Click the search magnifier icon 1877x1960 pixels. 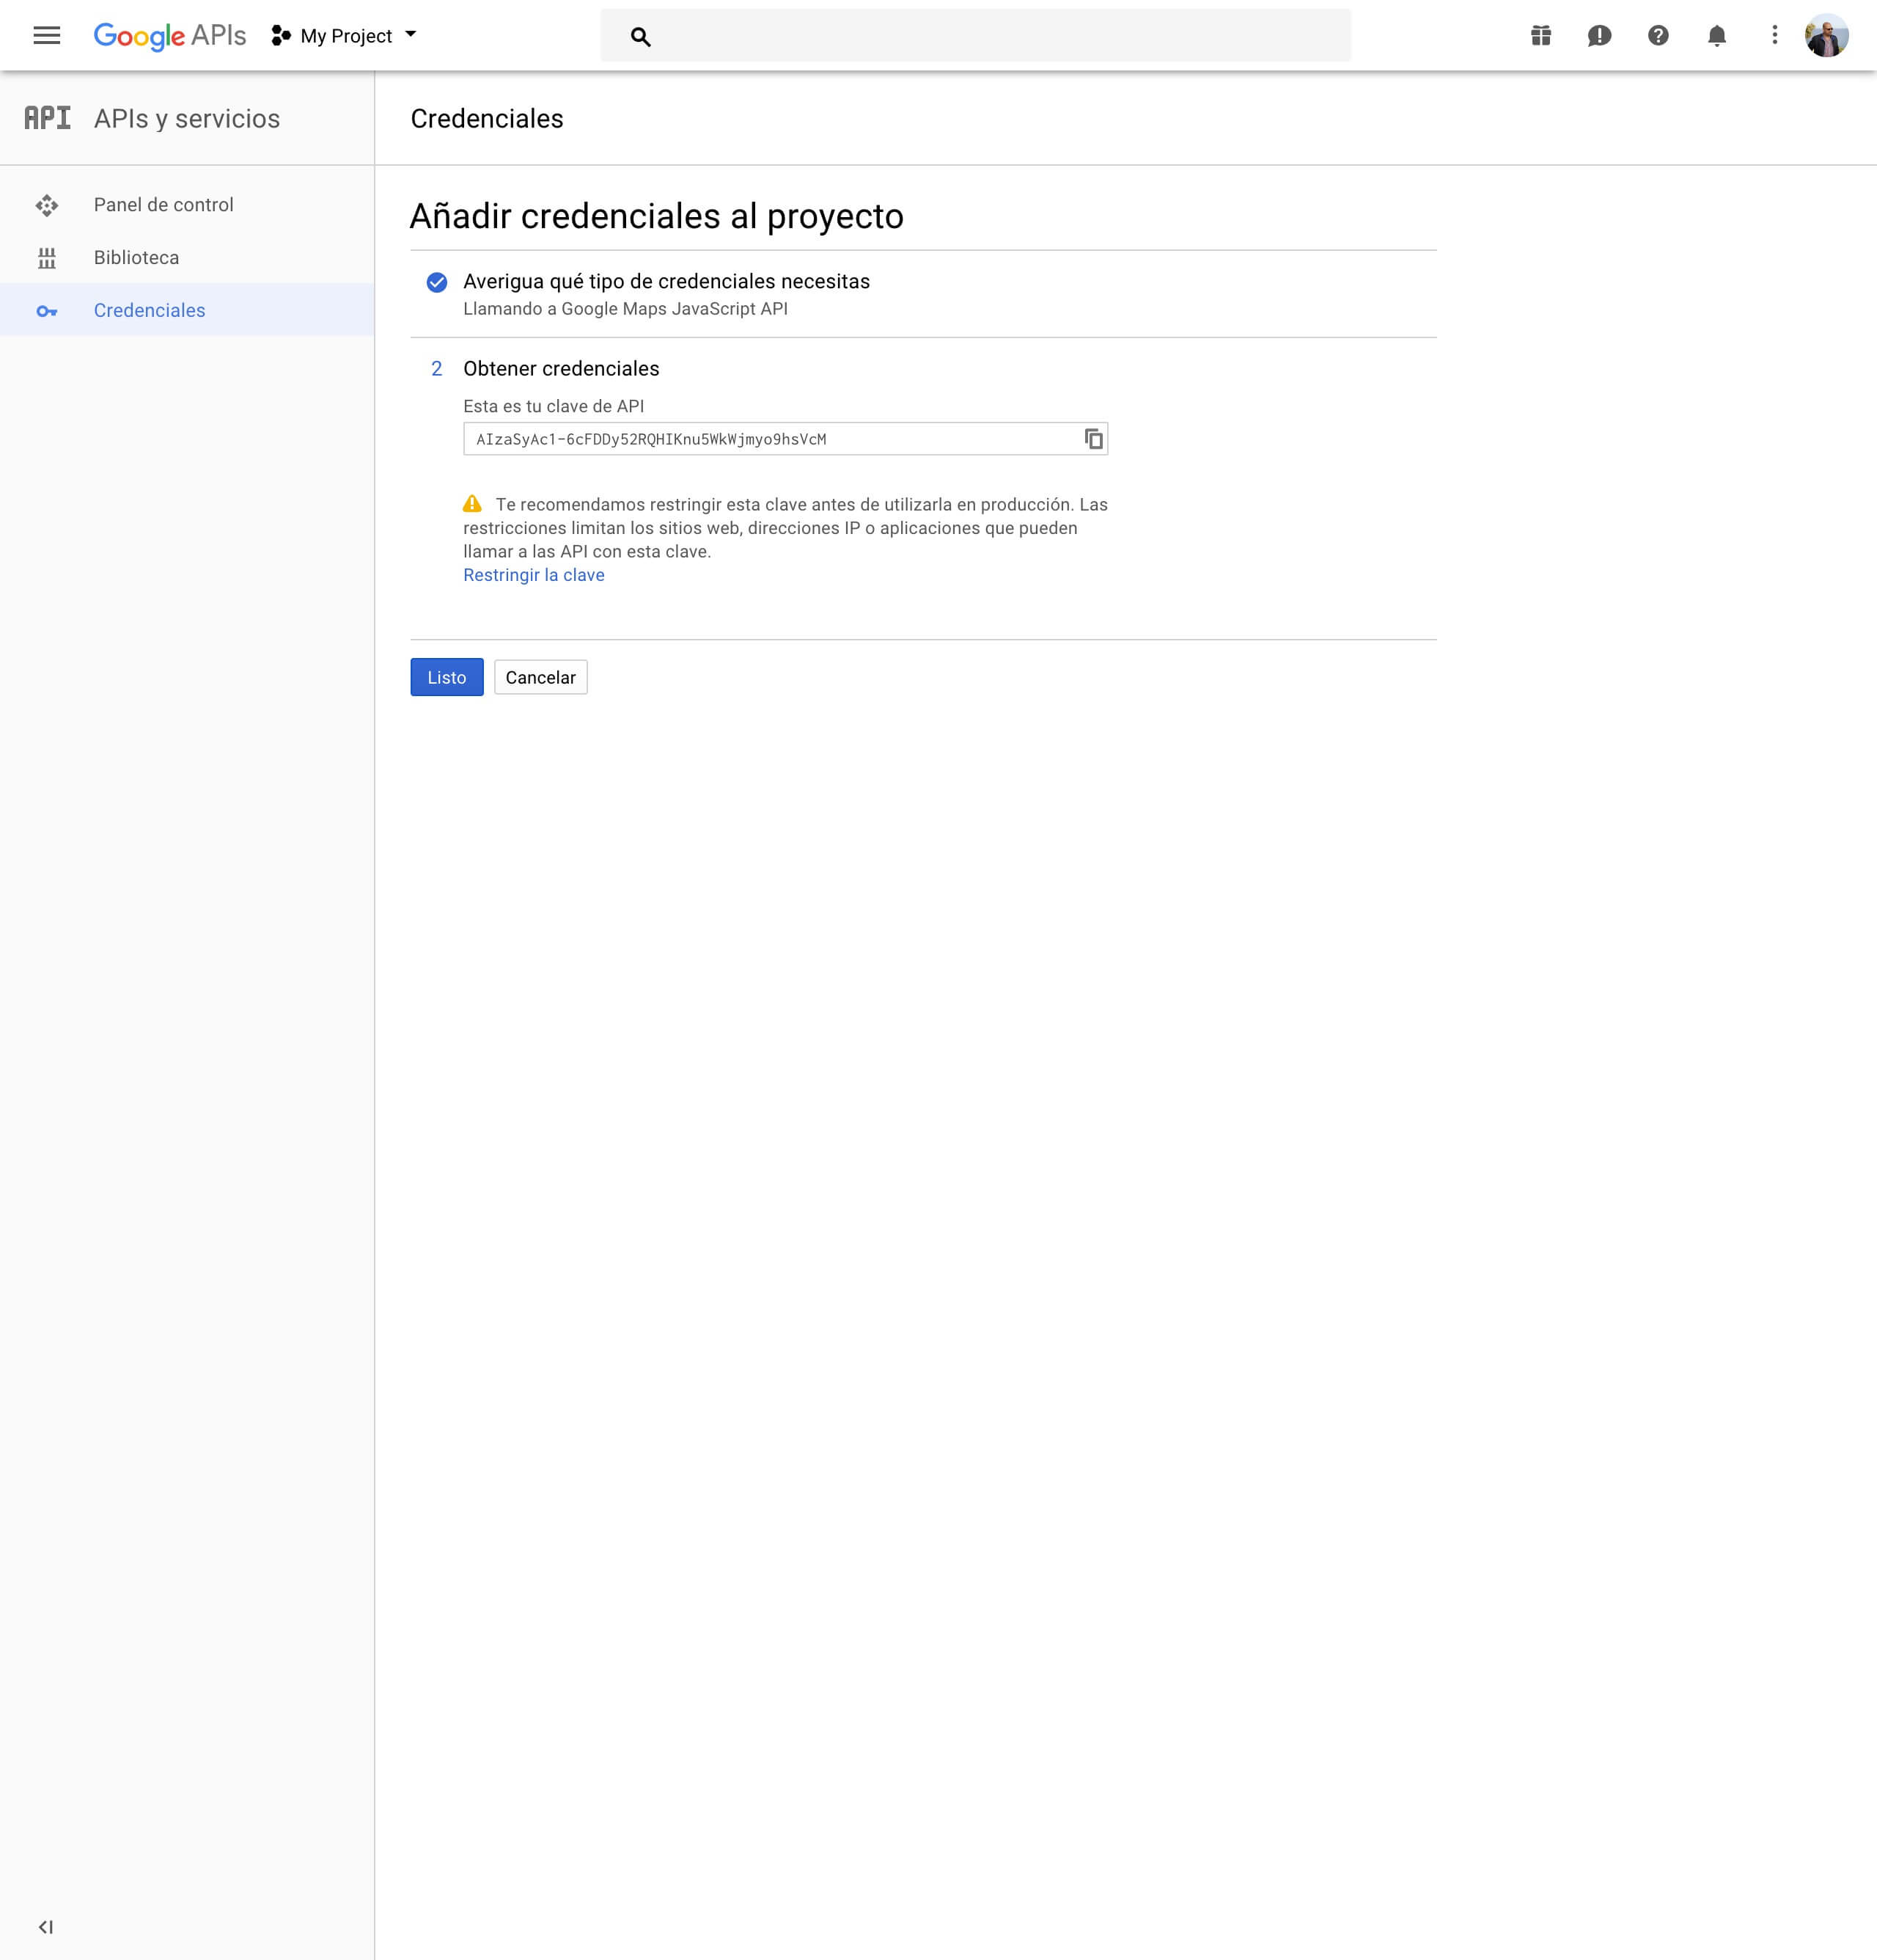641,37
